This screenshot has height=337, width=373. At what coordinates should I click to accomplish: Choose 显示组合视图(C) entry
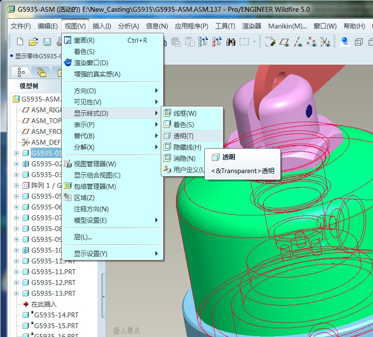tap(112, 175)
